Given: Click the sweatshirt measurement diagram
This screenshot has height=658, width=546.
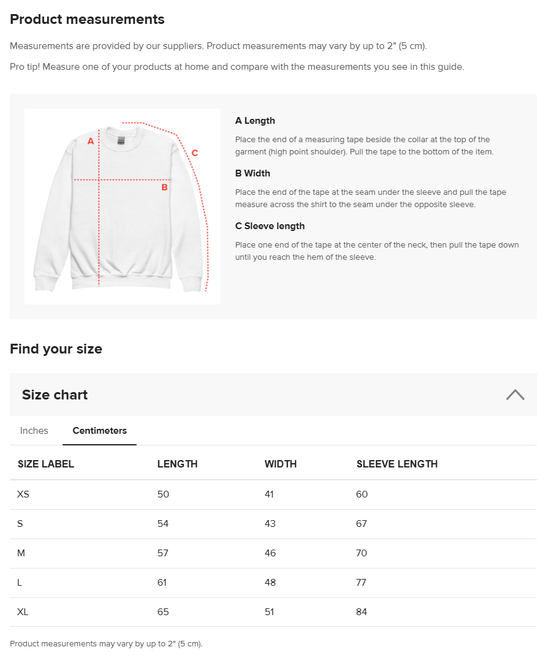Looking at the screenshot, I should tap(122, 206).
